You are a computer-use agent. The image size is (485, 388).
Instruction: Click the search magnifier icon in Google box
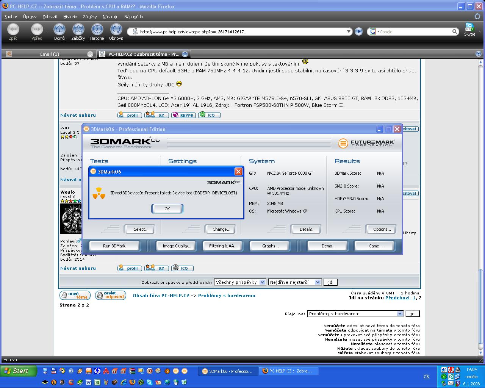tap(455, 32)
